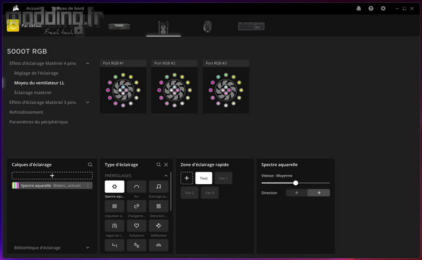This screenshot has height=260, width=422.
Task: Expand Effets d'éclairage Matériel 3 pins
Action: coord(88,102)
